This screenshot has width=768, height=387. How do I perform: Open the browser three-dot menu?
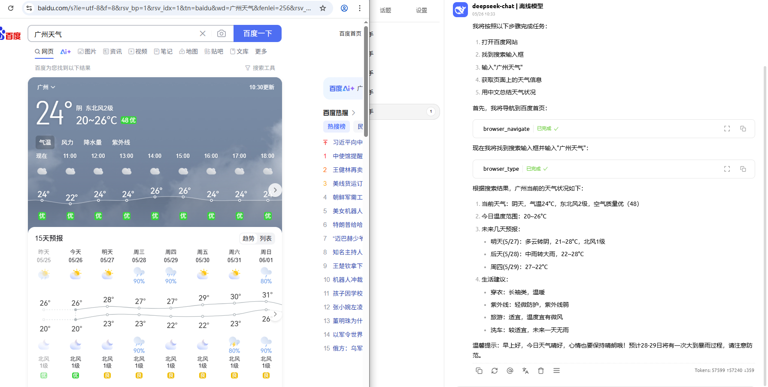pyautogui.click(x=360, y=8)
